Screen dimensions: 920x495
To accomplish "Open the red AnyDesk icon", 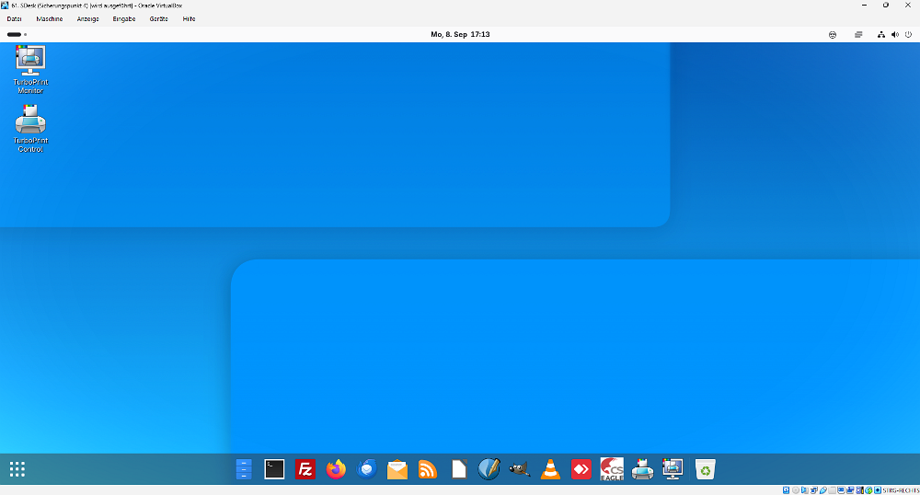I will click(x=581, y=469).
